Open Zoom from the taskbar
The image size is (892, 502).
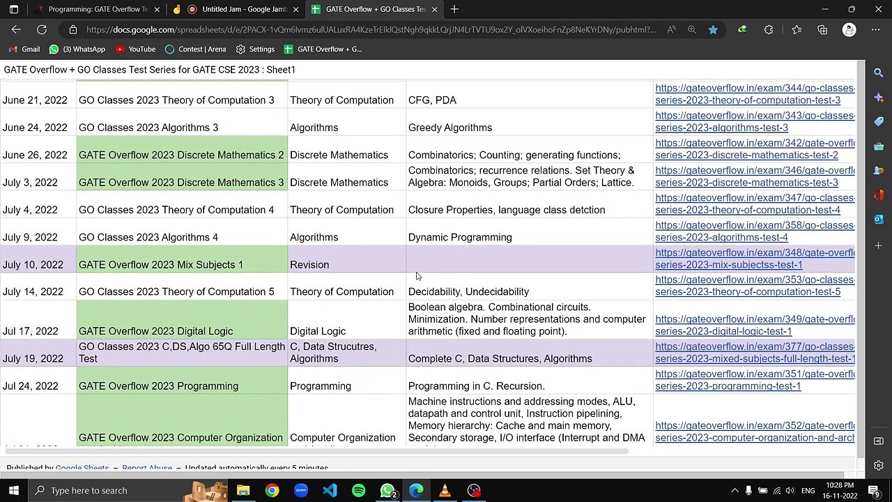301,490
